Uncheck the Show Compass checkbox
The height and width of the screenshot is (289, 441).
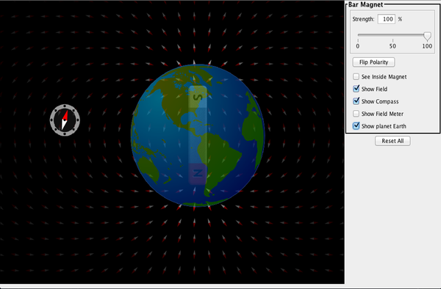[356, 101]
